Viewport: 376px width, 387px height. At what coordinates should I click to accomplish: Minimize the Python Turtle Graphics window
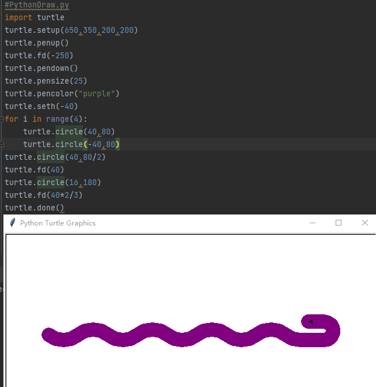313,223
